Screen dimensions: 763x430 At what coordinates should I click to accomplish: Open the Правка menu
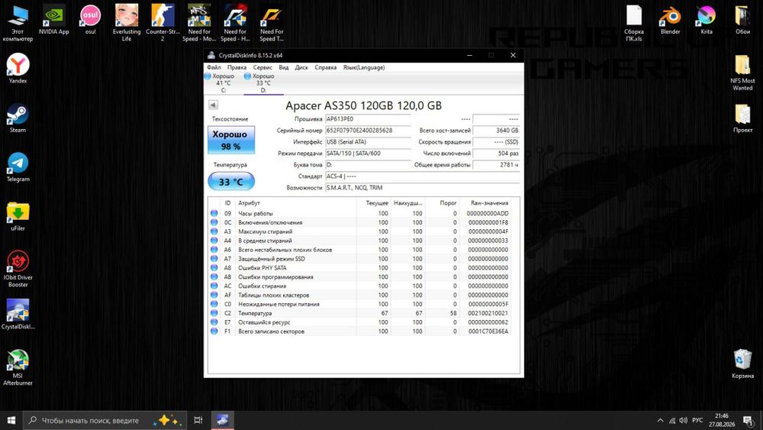[x=237, y=67]
